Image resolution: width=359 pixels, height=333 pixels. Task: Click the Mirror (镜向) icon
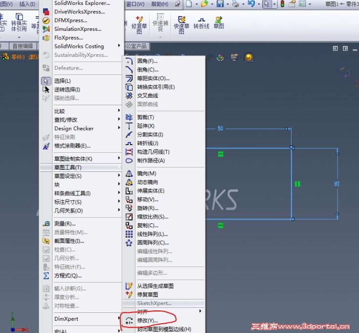click(x=129, y=173)
